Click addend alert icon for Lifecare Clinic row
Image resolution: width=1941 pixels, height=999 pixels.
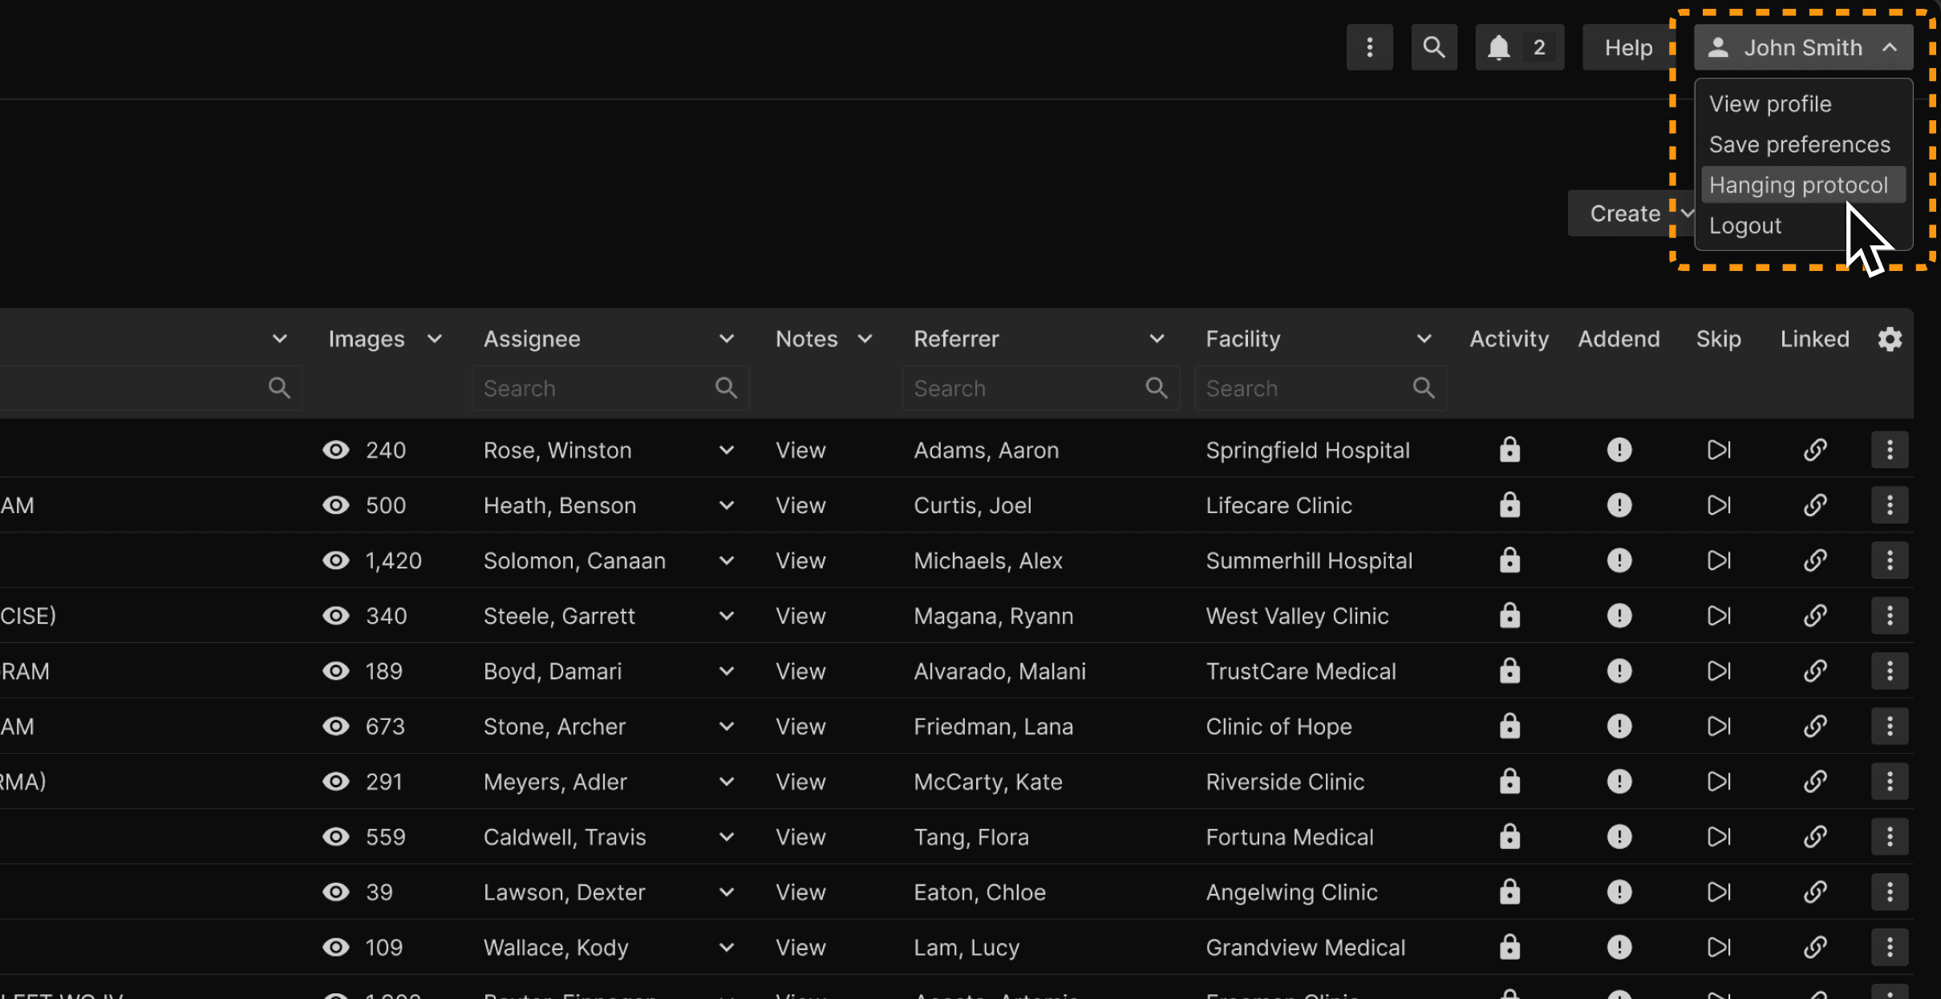pyautogui.click(x=1619, y=505)
